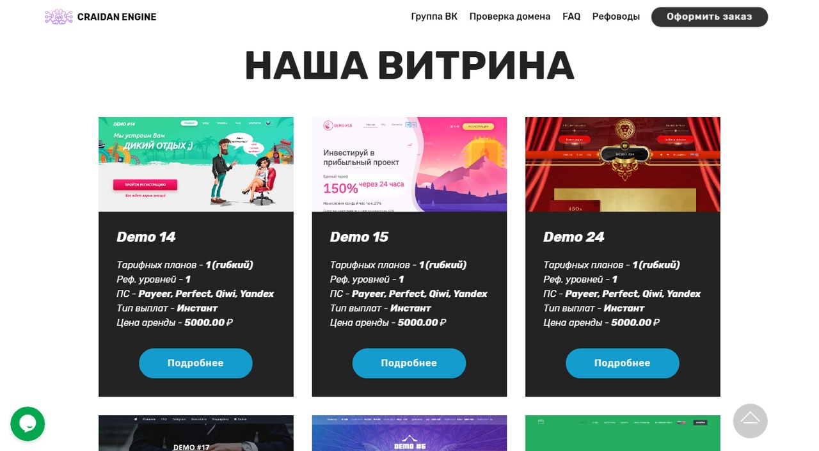
Task: Click the CRAIDAN ENGINE brand text
Action: click(116, 17)
